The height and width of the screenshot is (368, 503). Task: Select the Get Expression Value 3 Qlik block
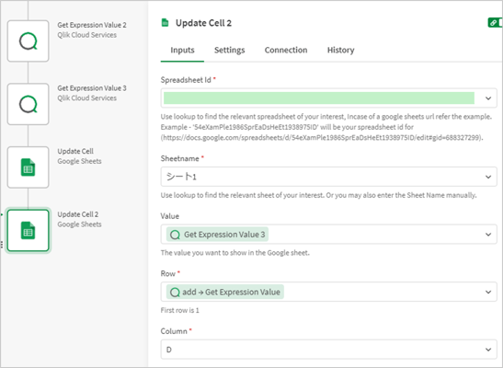pos(29,104)
